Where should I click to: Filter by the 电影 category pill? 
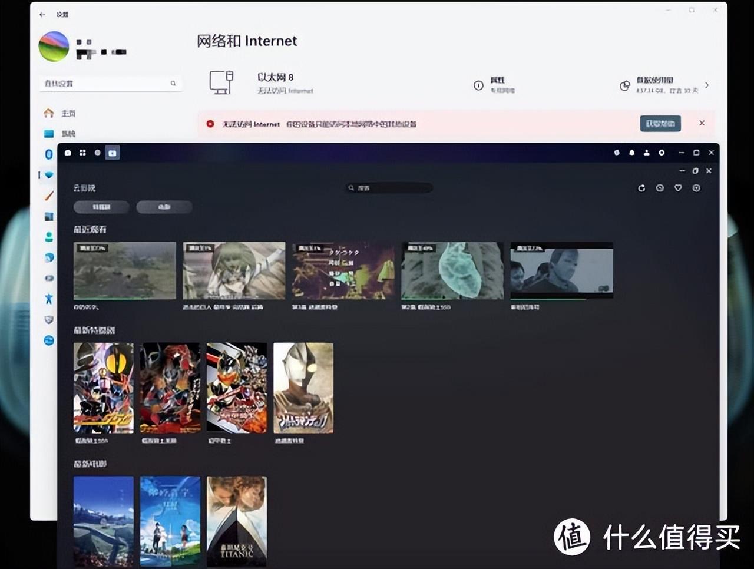pos(164,207)
